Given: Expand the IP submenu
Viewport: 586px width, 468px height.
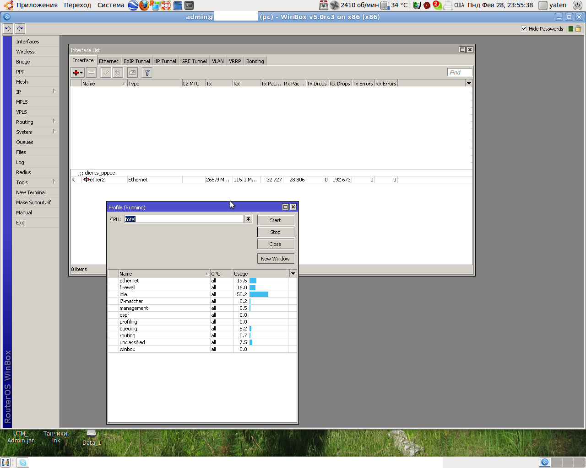Looking at the screenshot, I should click(x=36, y=91).
